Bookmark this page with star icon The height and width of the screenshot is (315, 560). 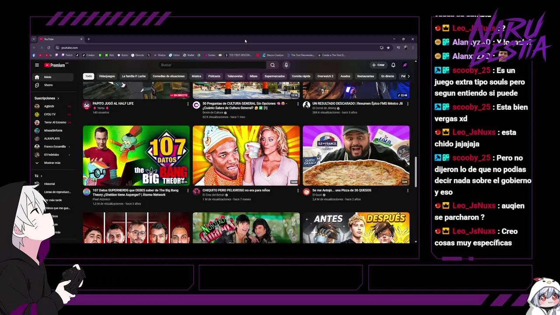pos(388,48)
